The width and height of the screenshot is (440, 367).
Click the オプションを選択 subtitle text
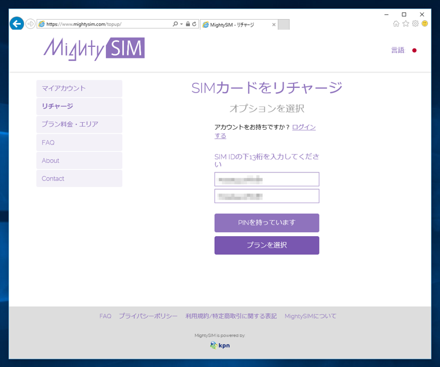click(x=266, y=109)
